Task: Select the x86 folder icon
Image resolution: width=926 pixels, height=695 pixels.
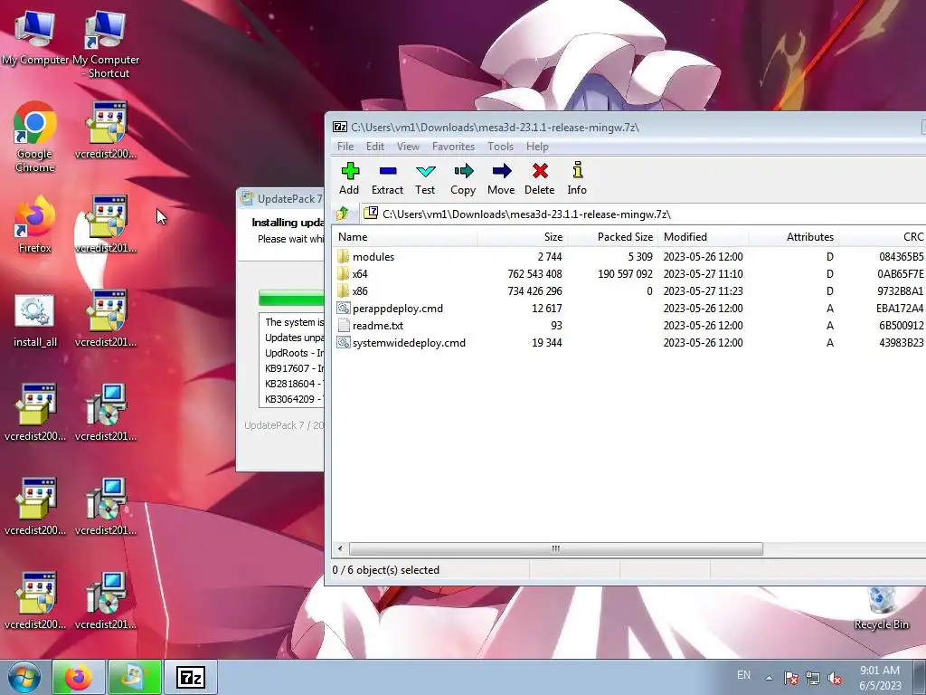Action: click(343, 290)
